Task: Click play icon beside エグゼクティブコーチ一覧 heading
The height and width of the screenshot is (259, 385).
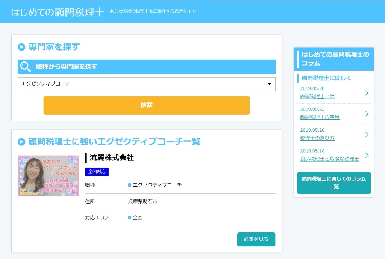Action: coord(21,142)
